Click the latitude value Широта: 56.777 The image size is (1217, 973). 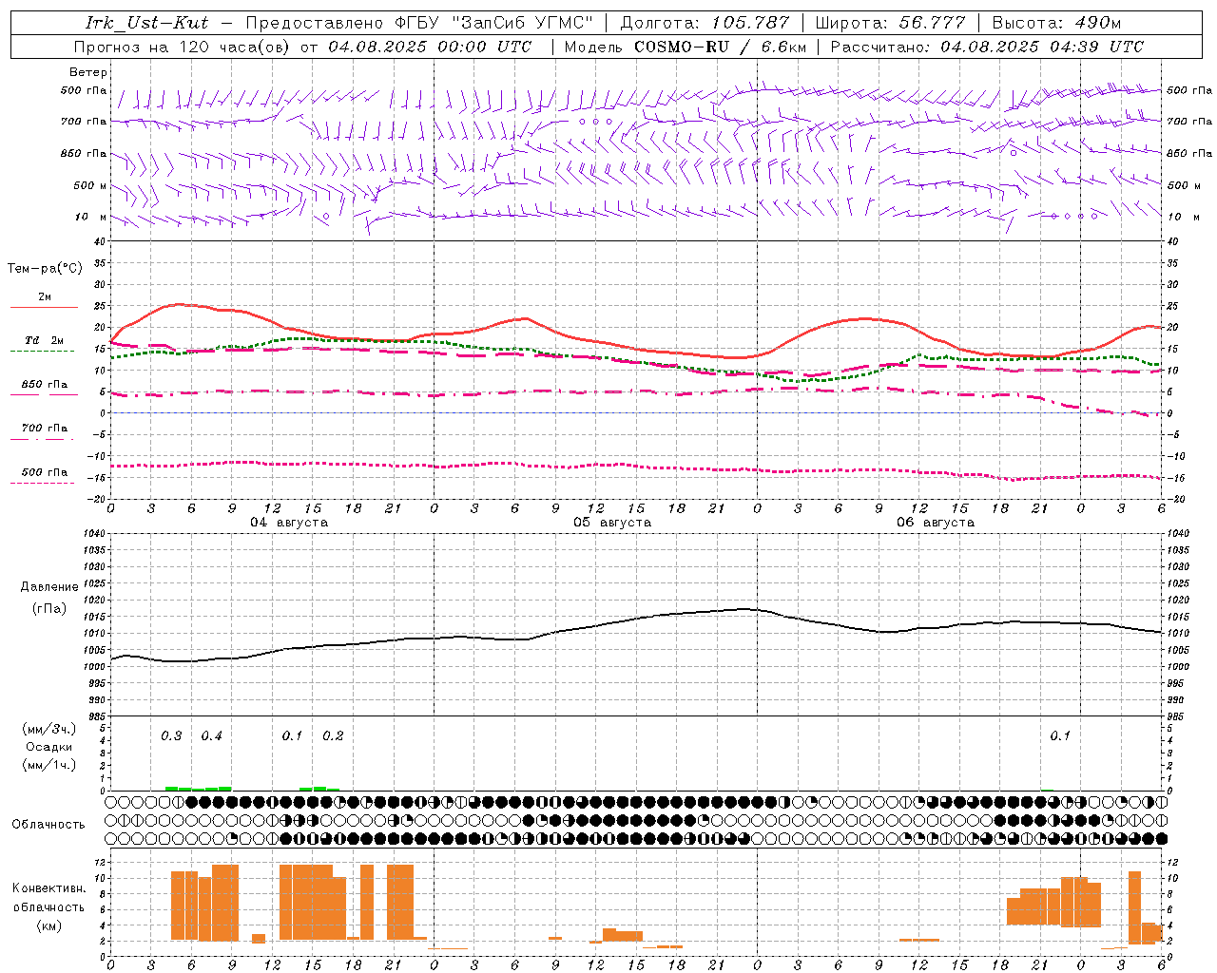890,23
